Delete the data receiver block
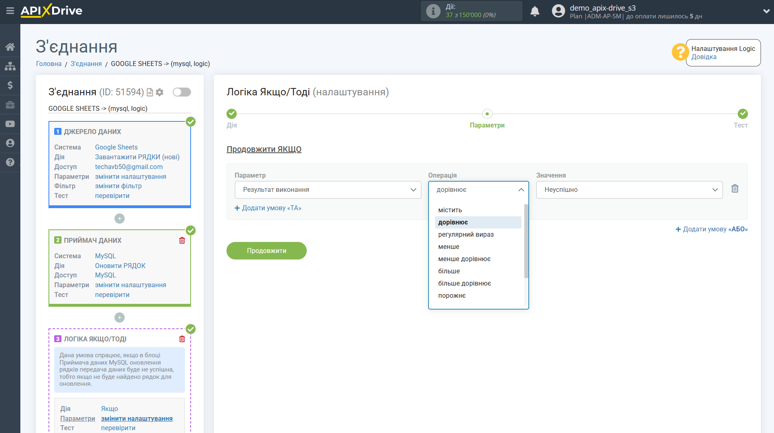 [x=182, y=240]
